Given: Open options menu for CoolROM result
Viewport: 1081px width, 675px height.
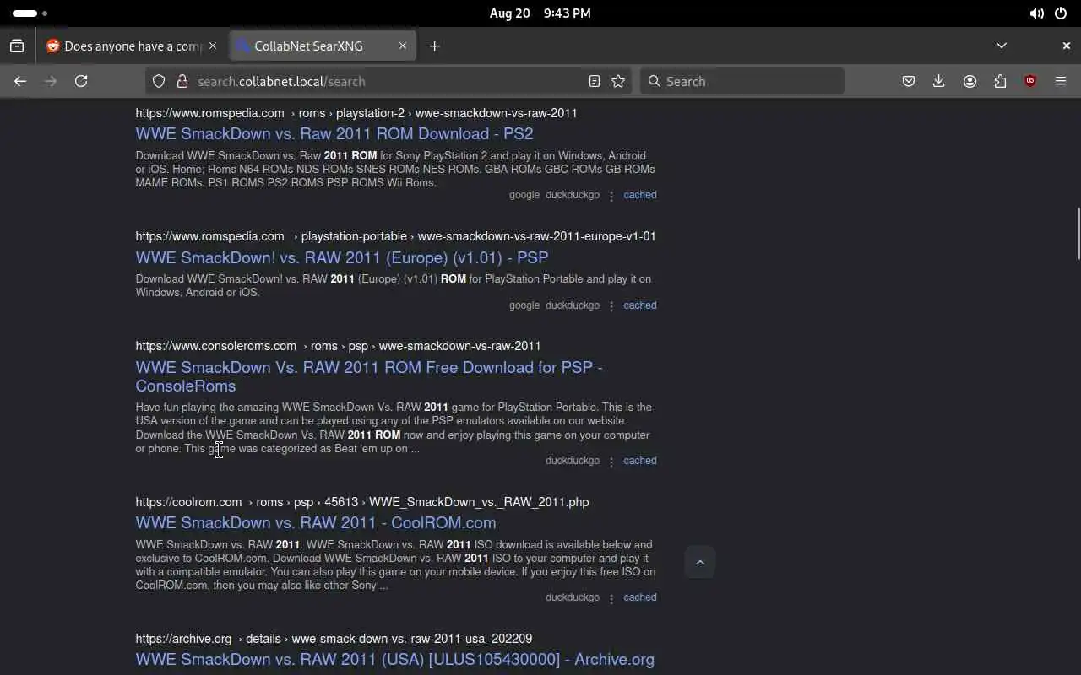Looking at the screenshot, I should (611, 598).
